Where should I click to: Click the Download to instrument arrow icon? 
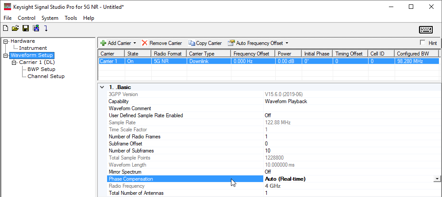click(x=46, y=28)
